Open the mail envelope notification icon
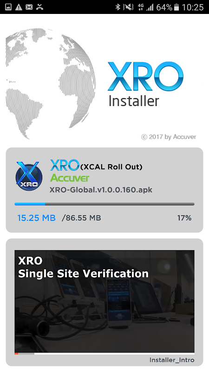The width and height of the screenshot is (209, 372). click(29, 7)
